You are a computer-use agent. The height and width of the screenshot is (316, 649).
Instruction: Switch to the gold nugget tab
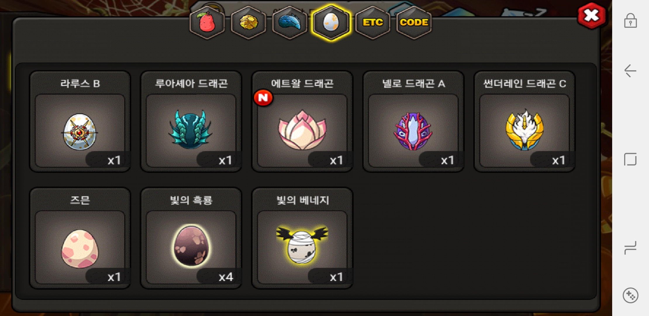[x=248, y=23]
